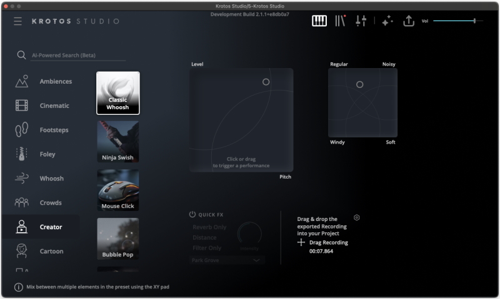This screenshot has width=500, height=299.
Task: Select the Distance FX option
Action: (204, 238)
